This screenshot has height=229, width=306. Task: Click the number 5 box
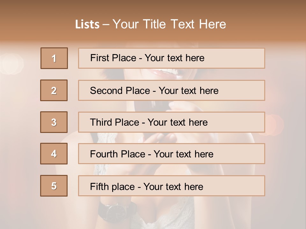[x=54, y=186]
